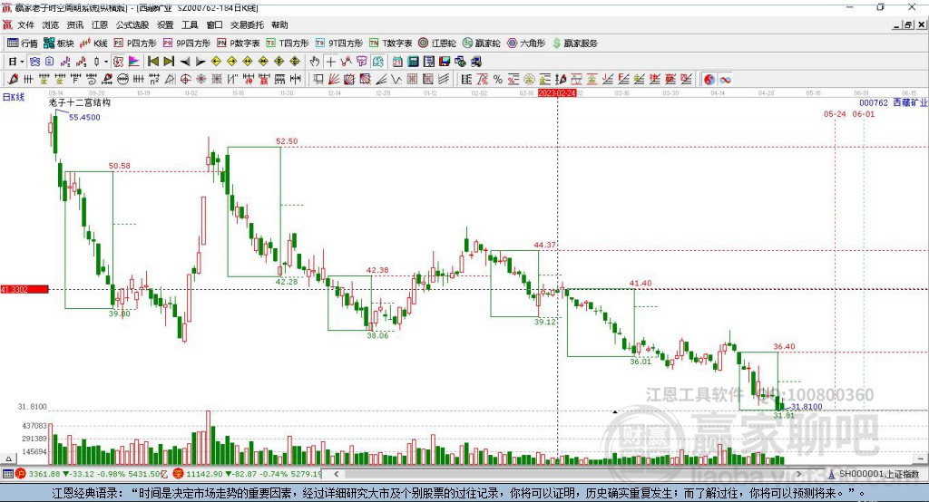Viewport: 929px width, 502px height.
Task: Open the 浏览 menu
Action: (x=51, y=24)
